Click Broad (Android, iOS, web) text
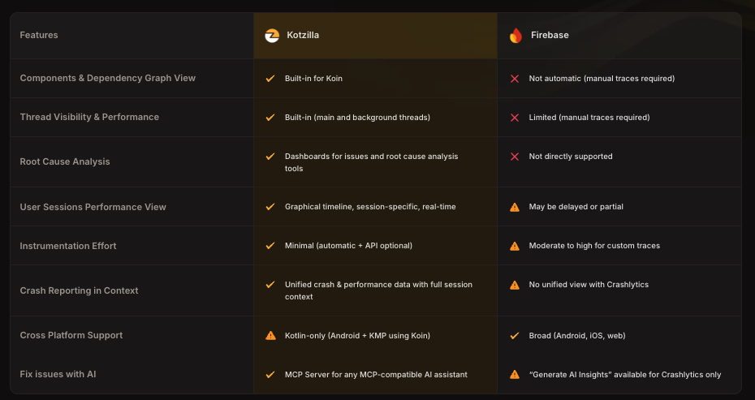The width and height of the screenshot is (755, 400). (x=577, y=336)
